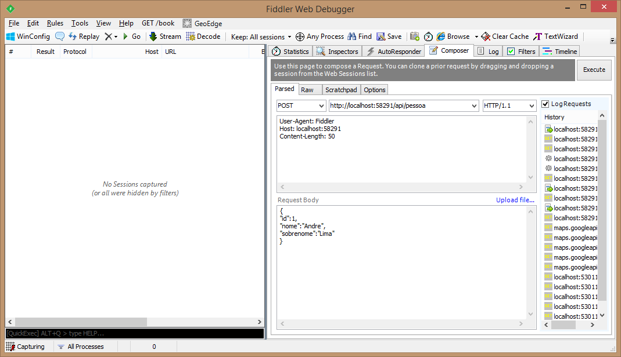Viewport: 621px width, 357px height.
Task: Click the QuickExec command box
Action: coord(135,333)
